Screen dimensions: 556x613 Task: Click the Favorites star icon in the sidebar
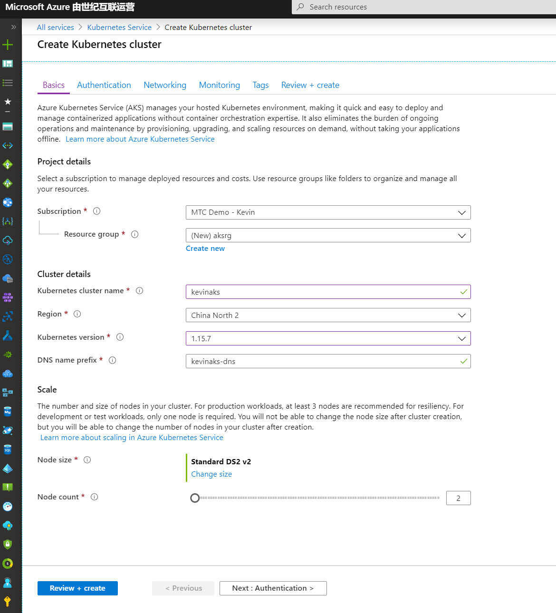(8, 102)
